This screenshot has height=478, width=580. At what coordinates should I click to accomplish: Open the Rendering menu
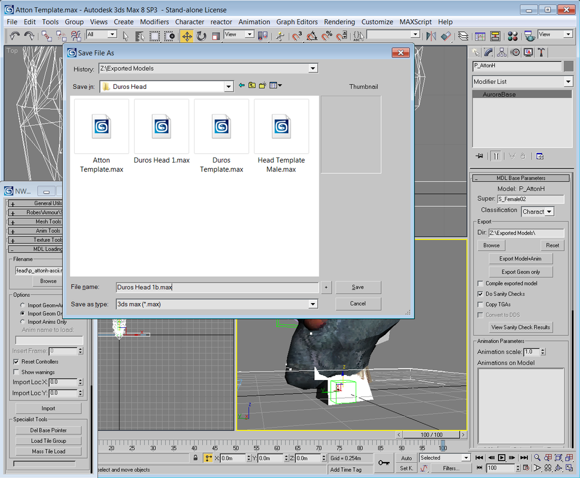(339, 22)
